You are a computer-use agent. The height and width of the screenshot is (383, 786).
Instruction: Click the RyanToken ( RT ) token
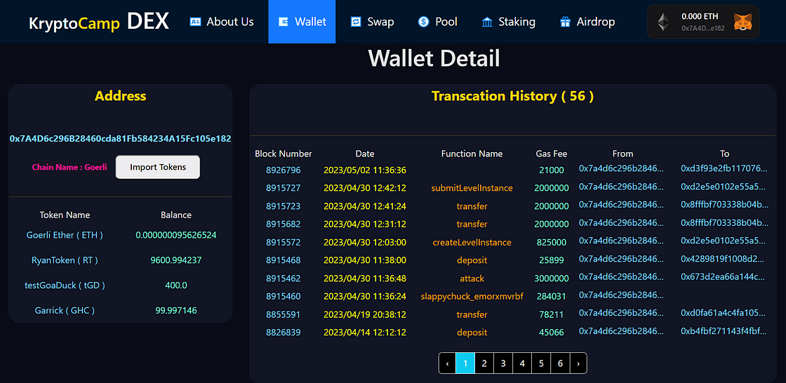[x=65, y=260]
